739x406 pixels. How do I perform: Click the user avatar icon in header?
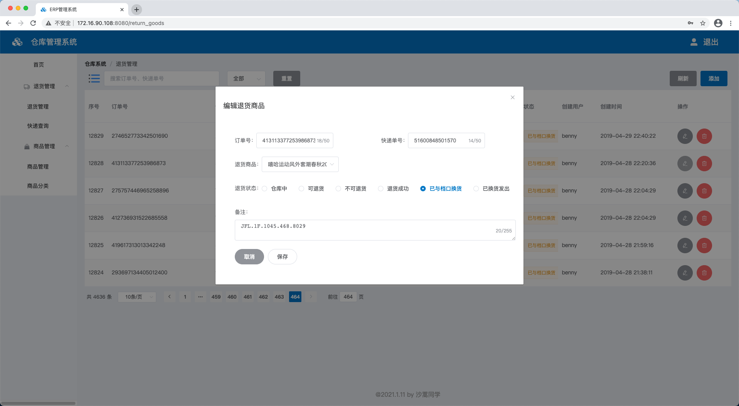coord(694,42)
